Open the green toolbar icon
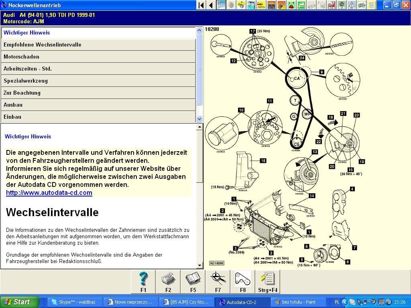Screen dimensions: 411x308 pyautogui.click(x=301, y=5)
